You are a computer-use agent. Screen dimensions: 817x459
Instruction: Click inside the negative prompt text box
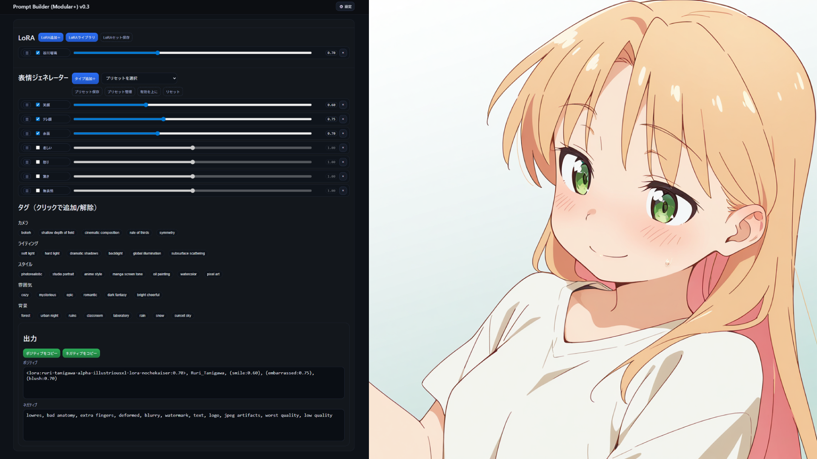pyautogui.click(x=183, y=425)
